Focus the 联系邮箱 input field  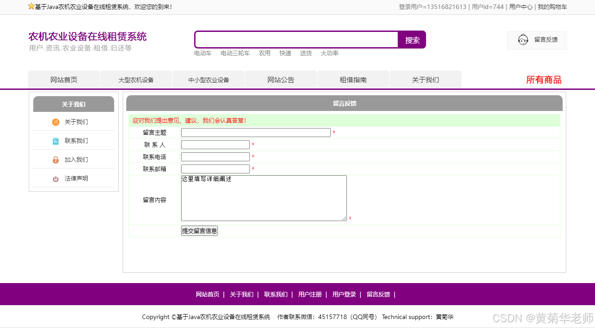tap(215, 169)
